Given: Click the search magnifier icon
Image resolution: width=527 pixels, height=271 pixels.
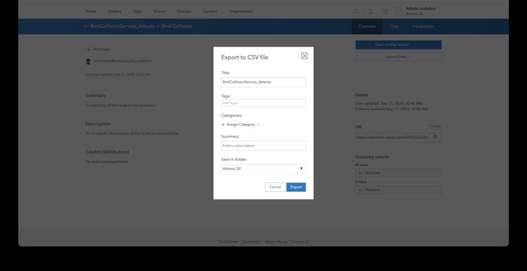Looking at the screenshot, I should pos(356,11).
